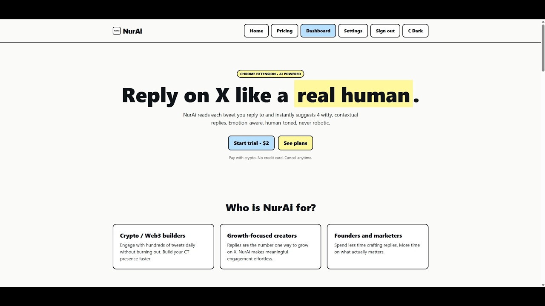Go to the Pricing page
This screenshot has height=306, width=545.
(284, 31)
